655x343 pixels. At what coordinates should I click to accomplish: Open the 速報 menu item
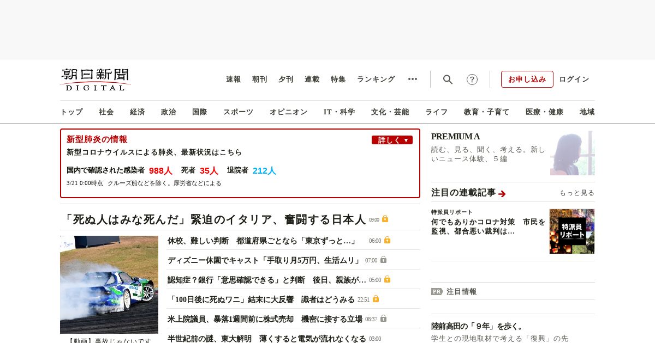pyautogui.click(x=234, y=79)
